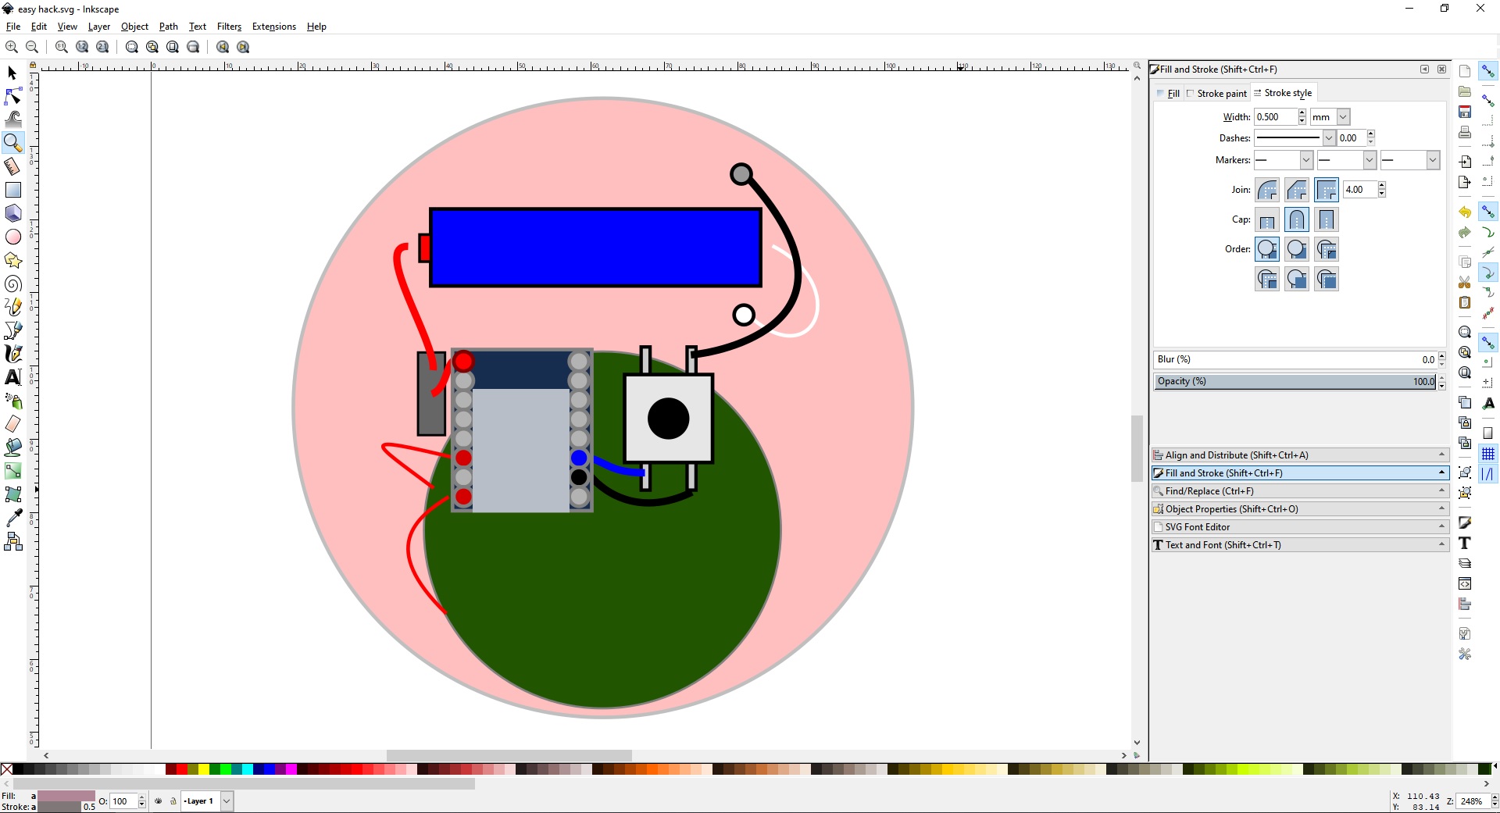Pick the Rectangle tool
Screen dimensions: 1500x813
[x=13, y=190]
